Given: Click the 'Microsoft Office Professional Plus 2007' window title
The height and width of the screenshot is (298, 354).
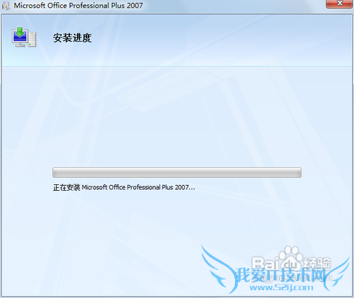Looking at the screenshot, I should [79, 6].
